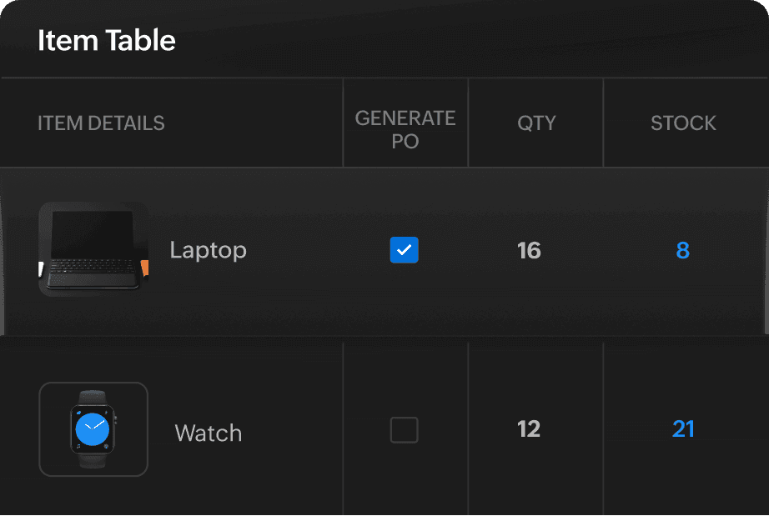Click the dark screen in Laptop image
The width and height of the screenshot is (769, 516).
click(93, 235)
